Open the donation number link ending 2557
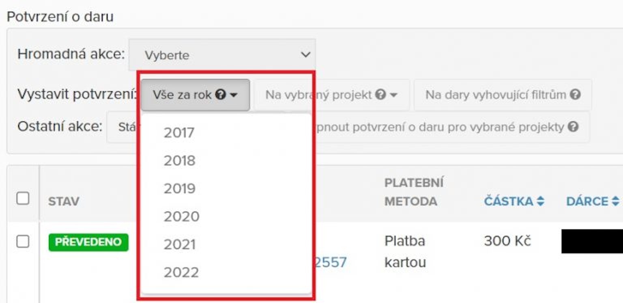 [331, 262]
